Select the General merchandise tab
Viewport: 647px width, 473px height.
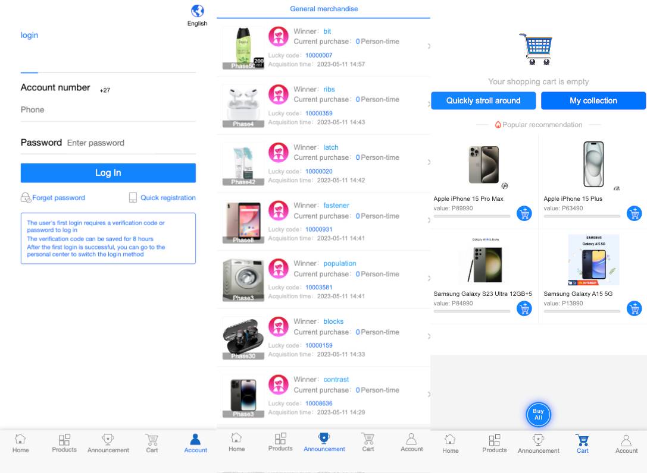tap(324, 9)
